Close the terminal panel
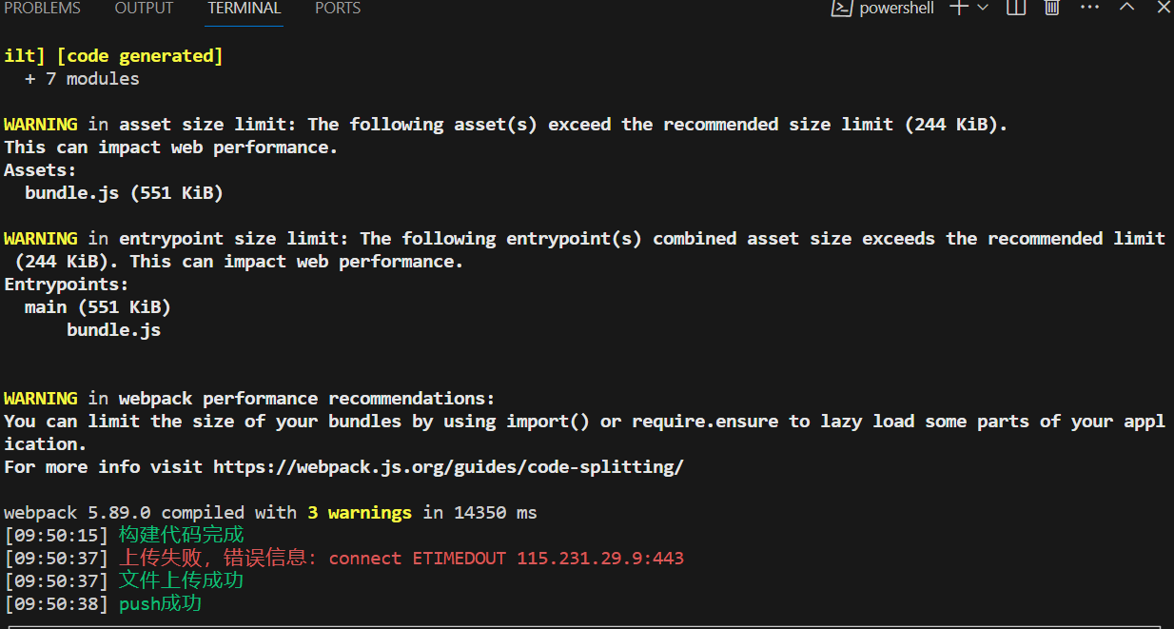Viewport: 1174px width, 629px height. (1164, 8)
